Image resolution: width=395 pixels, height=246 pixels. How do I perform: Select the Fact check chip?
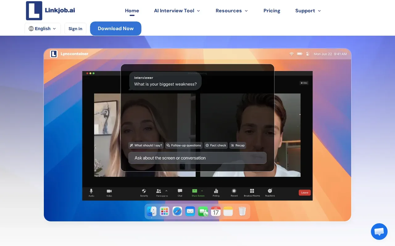[216, 145]
